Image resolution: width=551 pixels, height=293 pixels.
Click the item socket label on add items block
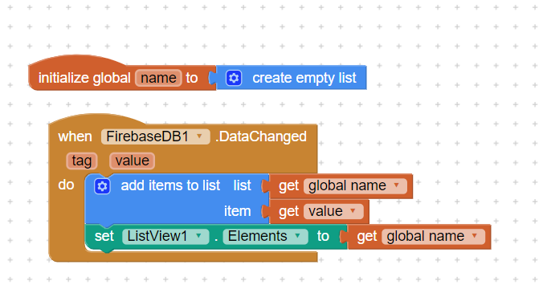click(237, 211)
